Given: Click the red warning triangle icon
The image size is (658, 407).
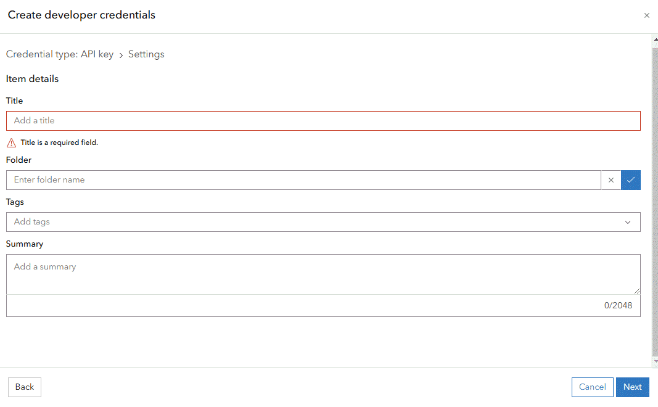Looking at the screenshot, I should (x=11, y=142).
